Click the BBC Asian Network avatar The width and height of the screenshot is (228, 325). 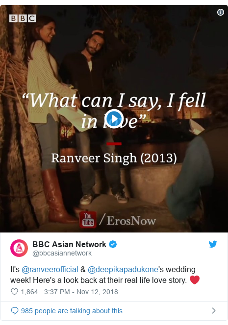pos(19,248)
